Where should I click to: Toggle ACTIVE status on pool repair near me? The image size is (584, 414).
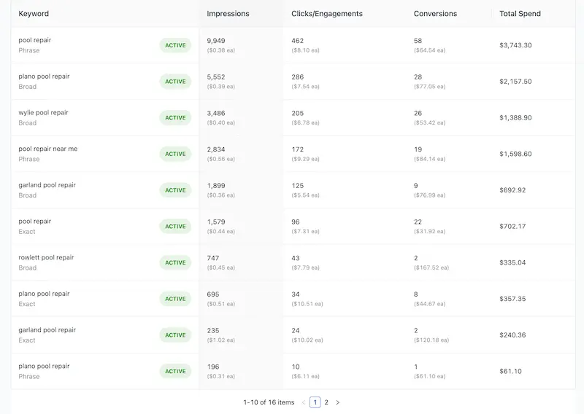(175, 154)
